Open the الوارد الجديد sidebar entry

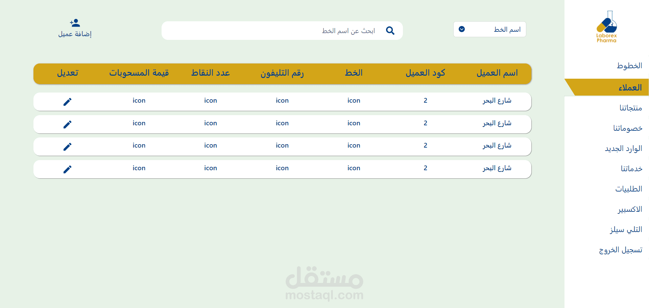623,149
